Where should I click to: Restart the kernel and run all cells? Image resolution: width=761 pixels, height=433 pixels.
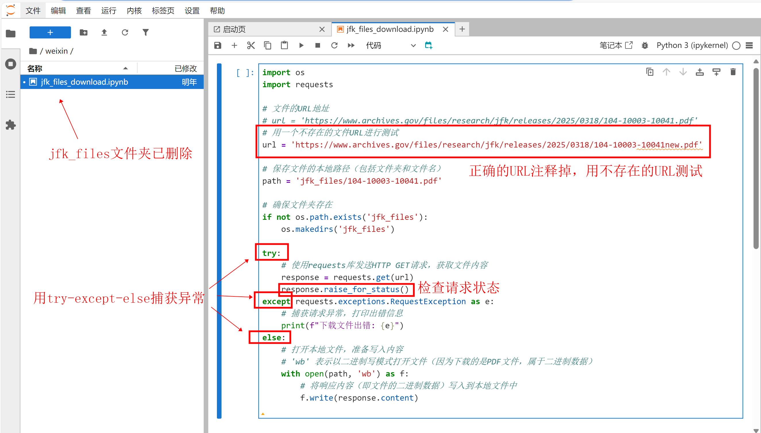[351, 45]
